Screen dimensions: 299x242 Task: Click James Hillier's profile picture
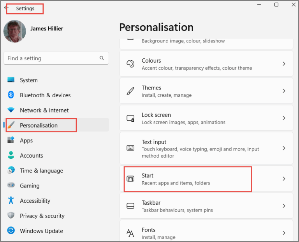(x=15, y=31)
